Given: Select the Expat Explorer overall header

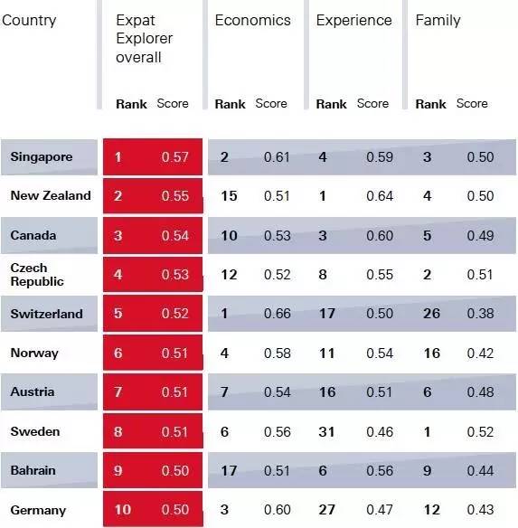Looking at the screenshot, I should tap(144, 39).
